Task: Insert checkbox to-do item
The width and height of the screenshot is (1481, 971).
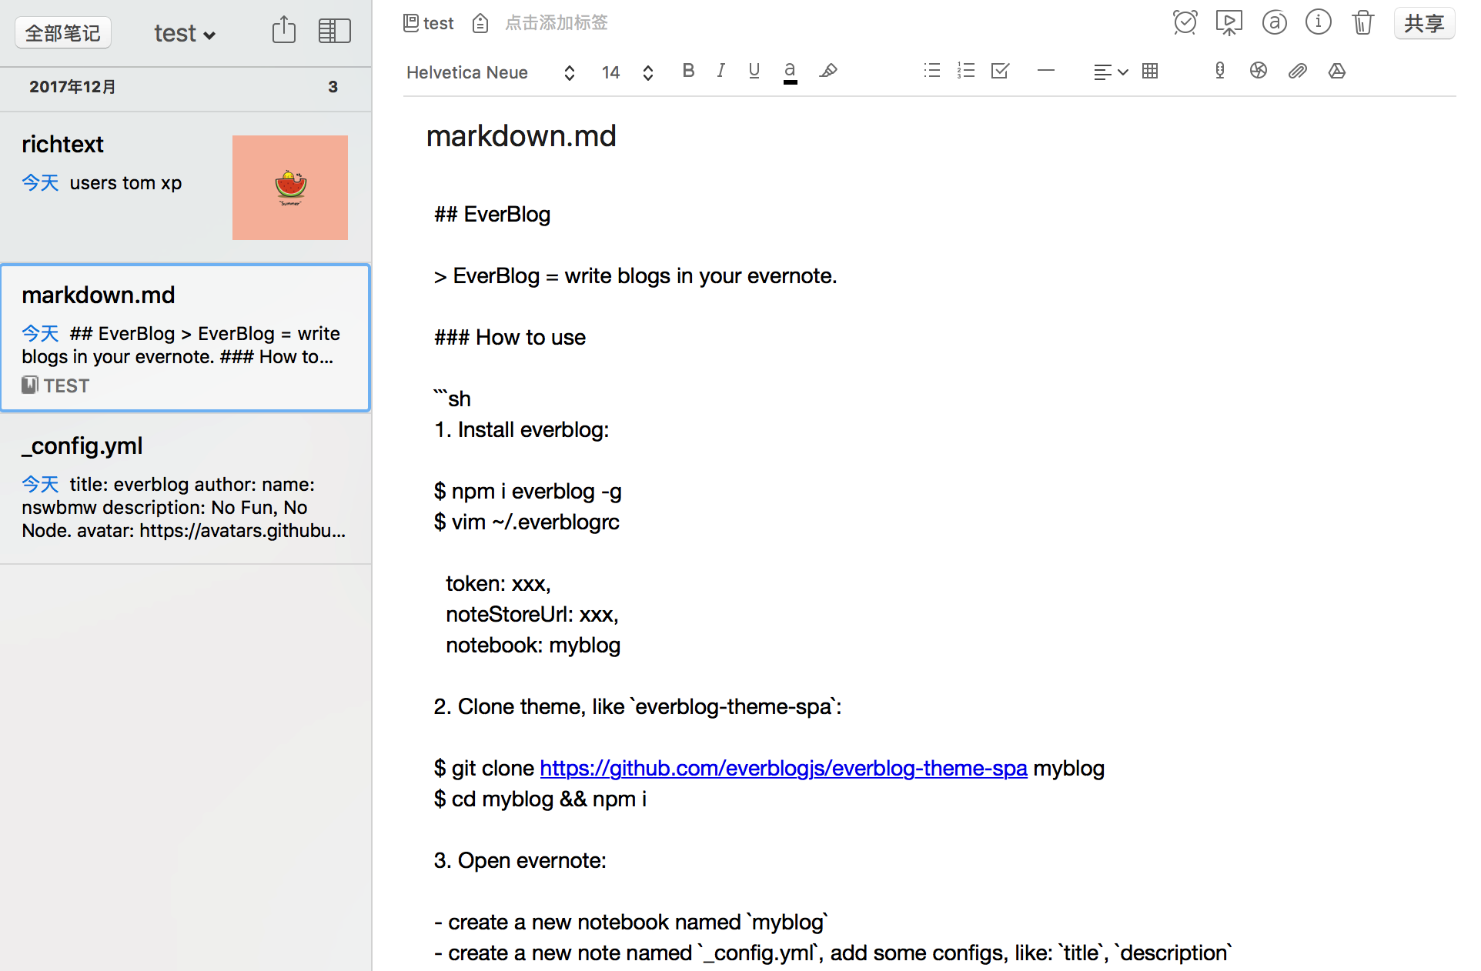Action: 1000,72
